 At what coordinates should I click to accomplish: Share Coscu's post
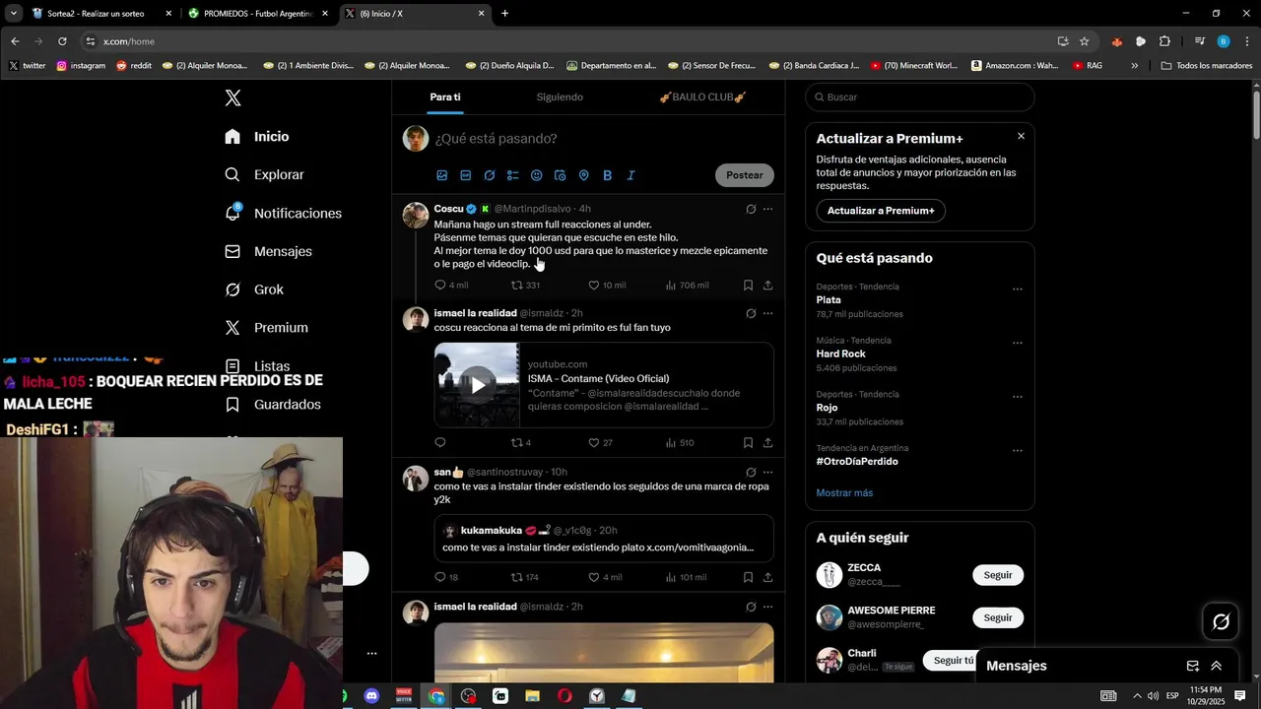coord(767,286)
